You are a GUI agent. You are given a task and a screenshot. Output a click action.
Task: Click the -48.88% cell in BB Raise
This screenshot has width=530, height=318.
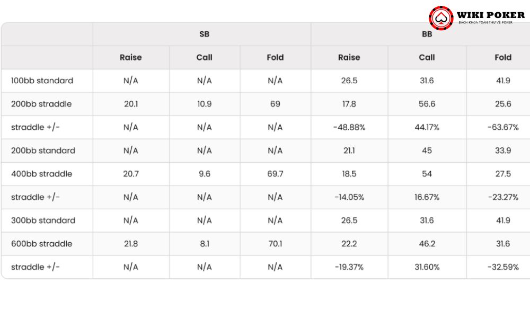[349, 127]
